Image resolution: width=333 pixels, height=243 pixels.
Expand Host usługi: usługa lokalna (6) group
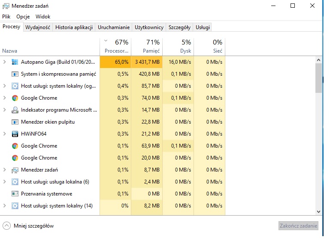[x=4, y=182]
